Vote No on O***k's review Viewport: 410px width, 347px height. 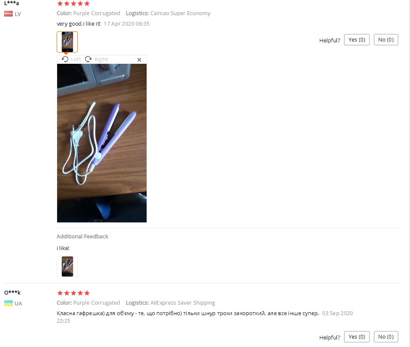click(386, 337)
